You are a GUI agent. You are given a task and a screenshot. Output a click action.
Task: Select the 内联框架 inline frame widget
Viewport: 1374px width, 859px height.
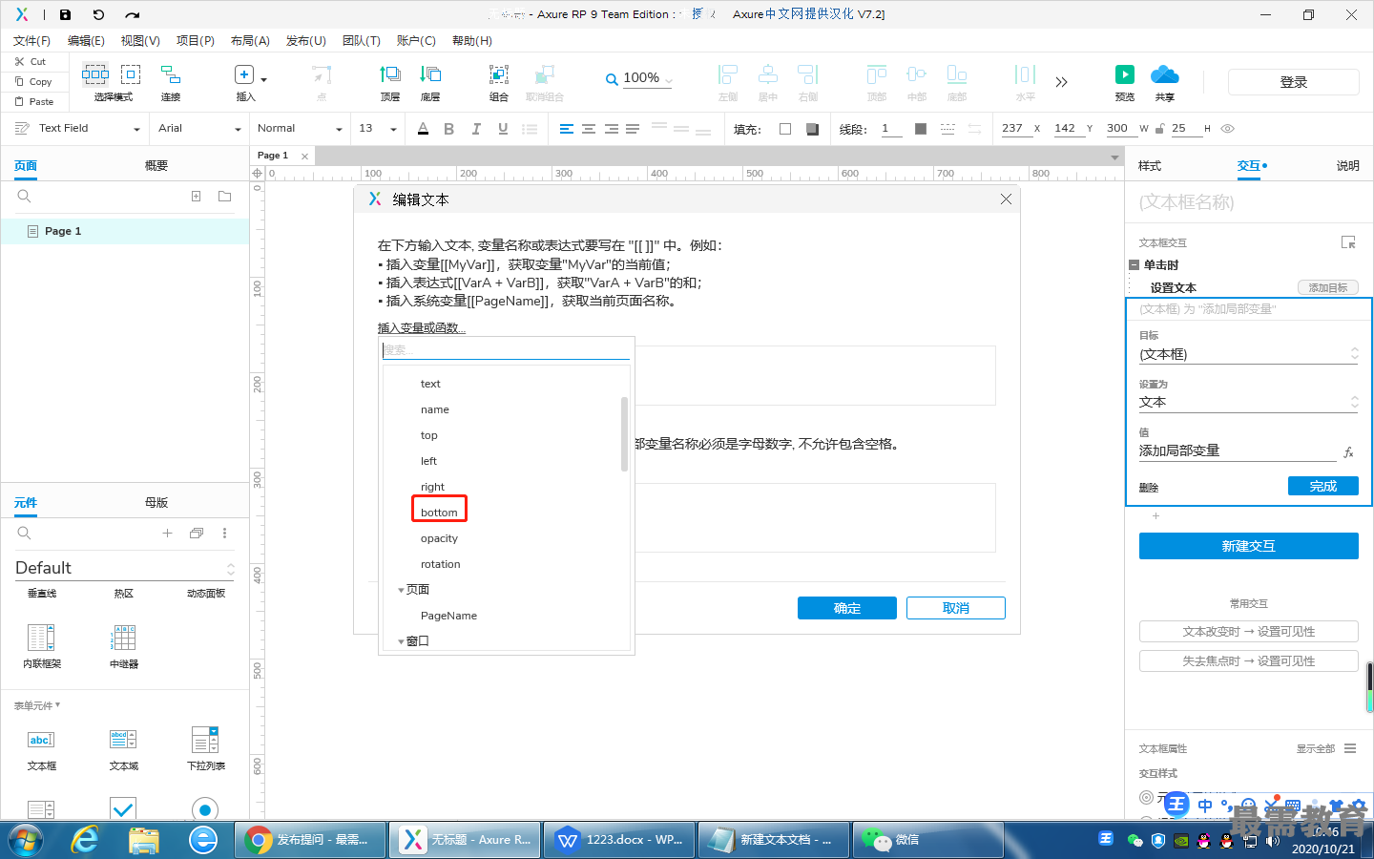pyautogui.click(x=42, y=646)
